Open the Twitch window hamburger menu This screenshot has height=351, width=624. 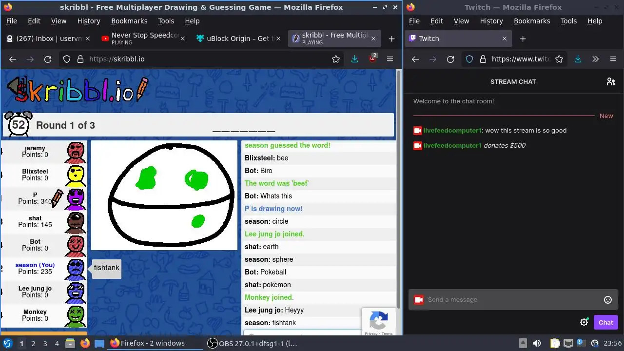pyautogui.click(x=613, y=59)
